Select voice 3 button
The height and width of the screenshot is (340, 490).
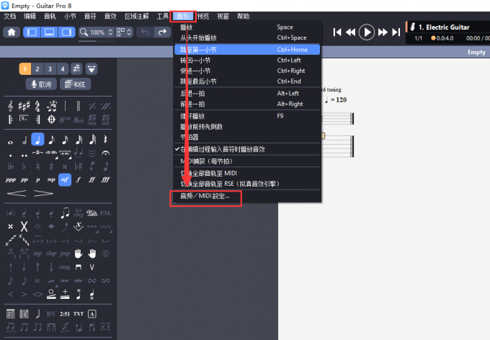click(50, 68)
